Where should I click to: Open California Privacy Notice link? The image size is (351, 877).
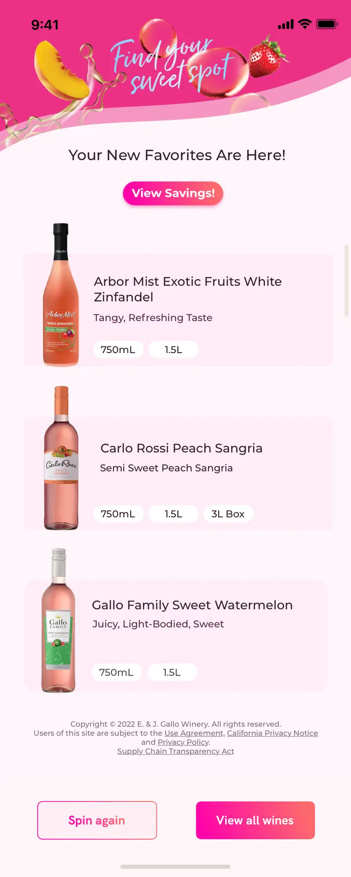pyautogui.click(x=272, y=733)
